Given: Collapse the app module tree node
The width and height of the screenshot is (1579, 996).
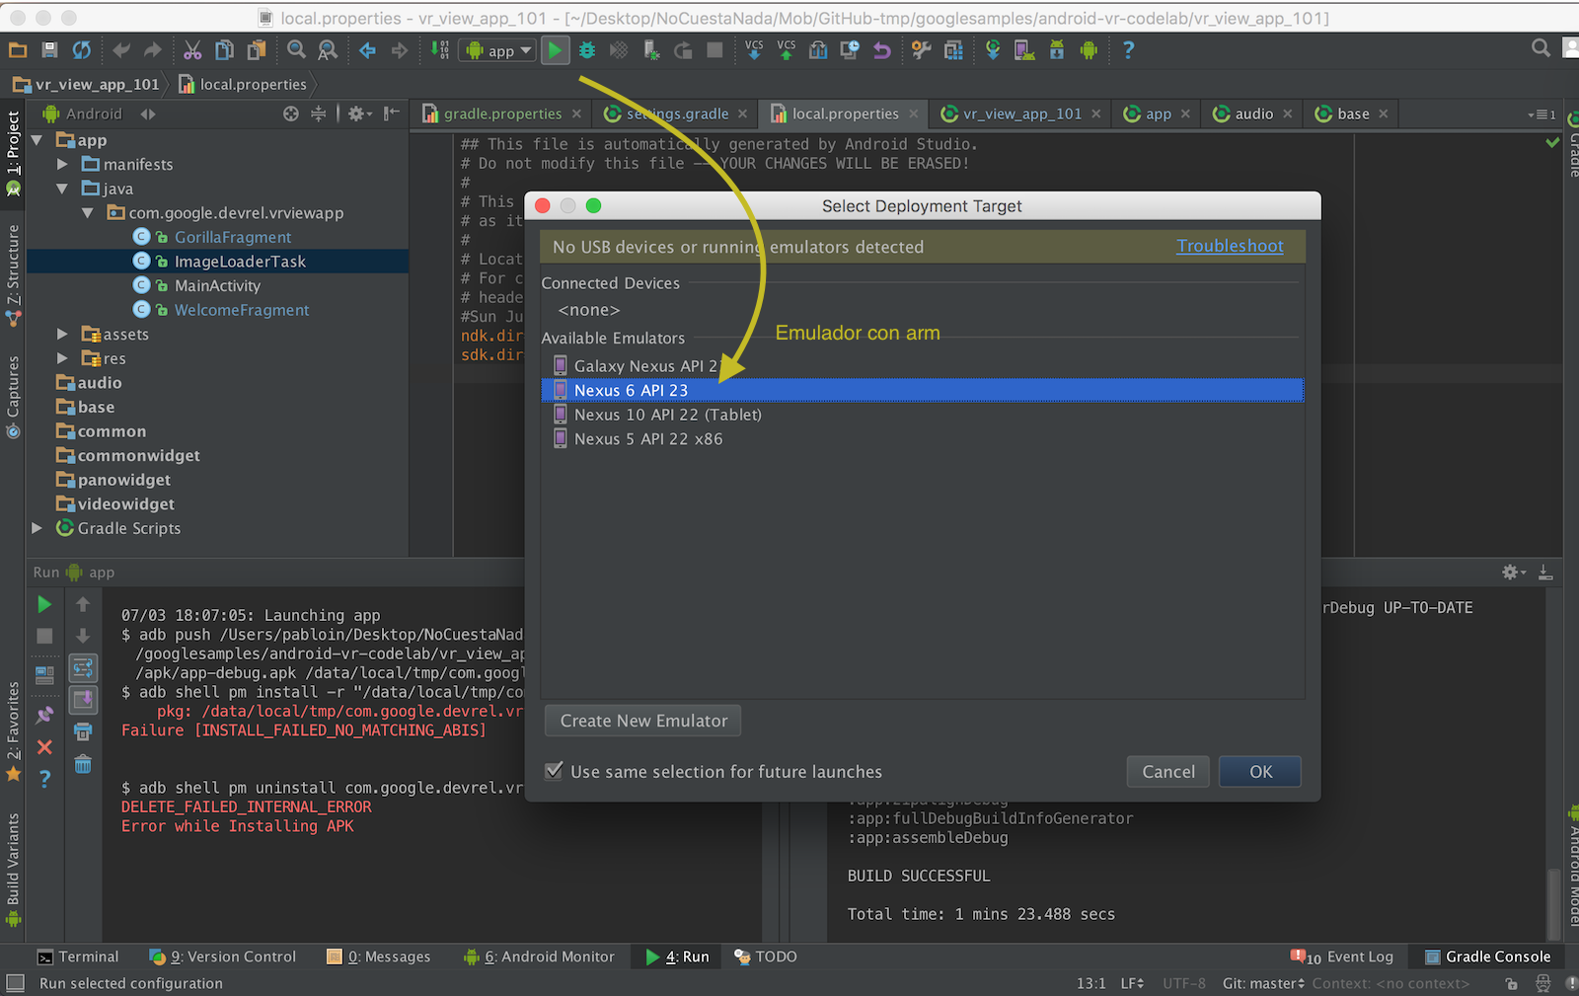Looking at the screenshot, I should click(38, 140).
